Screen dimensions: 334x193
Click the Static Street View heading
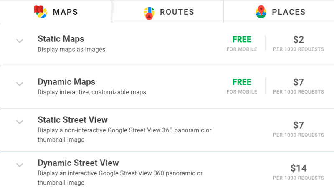click(x=73, y=120)
